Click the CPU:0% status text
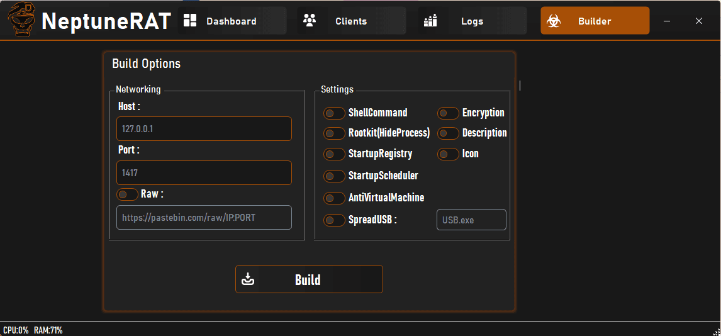The width and height of the screenshot is (721, 336). (x=16, y=330)
